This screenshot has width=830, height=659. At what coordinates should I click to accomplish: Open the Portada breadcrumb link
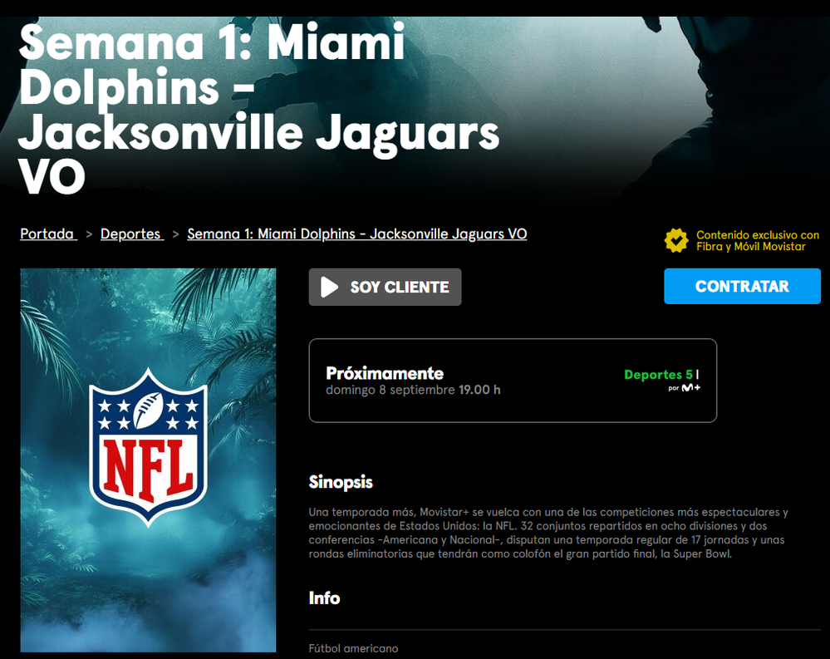[49, 234]
